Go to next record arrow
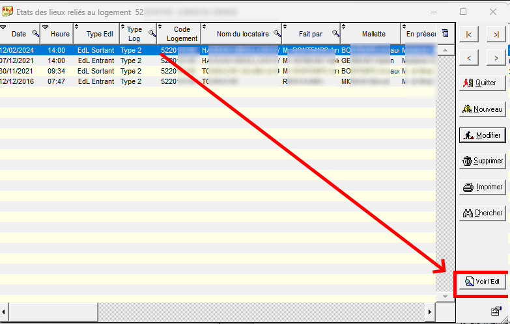The height and width of the screenshot is (324, 510). (x=496, y=58)
